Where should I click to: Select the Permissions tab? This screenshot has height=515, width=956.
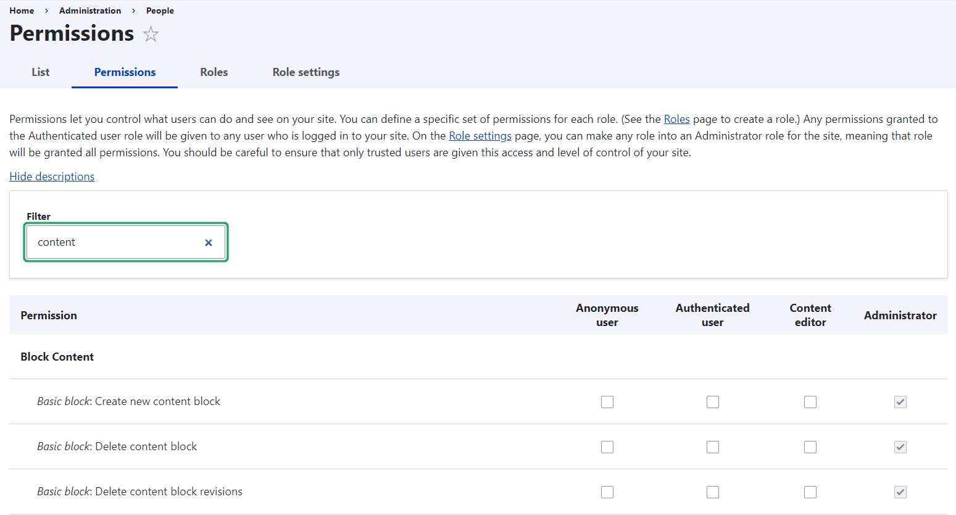124,72
